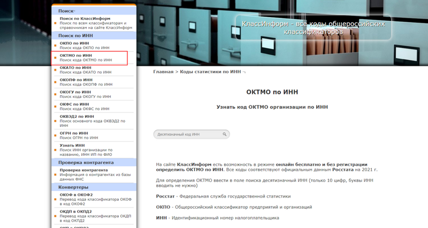Click 'Узнать код ОКТМО организации по ИНН' subtitle

coord(272,107)
